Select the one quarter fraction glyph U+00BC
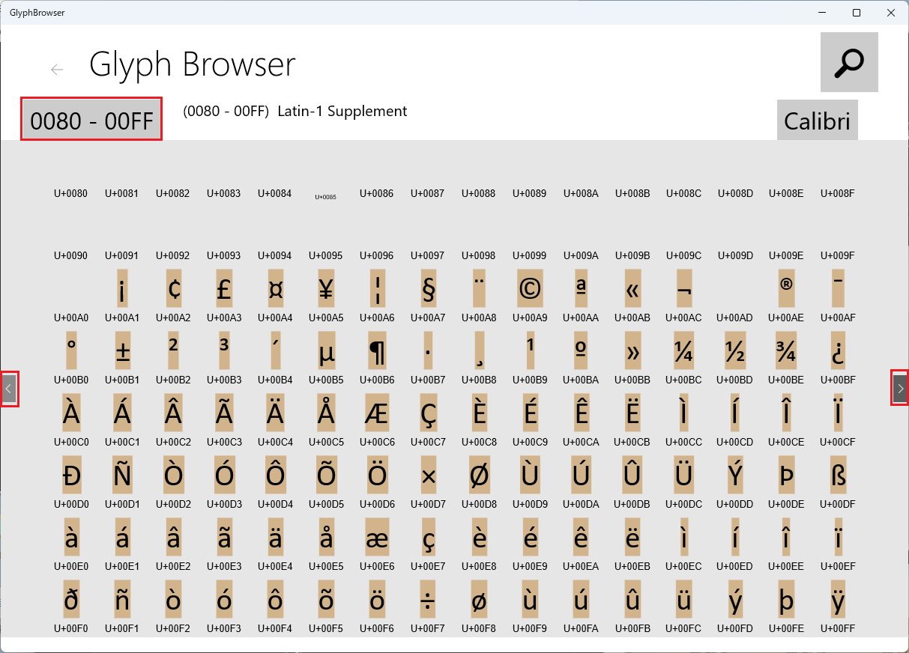Viewport: 909px width, 653px height. pyautogui.click(x=683, y=350)
